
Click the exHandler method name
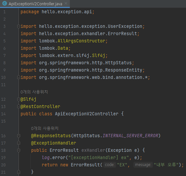pyautogui.click(x=93, y=150)
